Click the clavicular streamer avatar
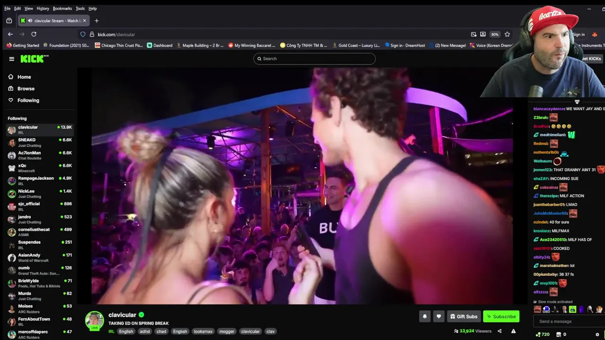The width and height of the screenshot is (605, 340). [x=95, y=320]
